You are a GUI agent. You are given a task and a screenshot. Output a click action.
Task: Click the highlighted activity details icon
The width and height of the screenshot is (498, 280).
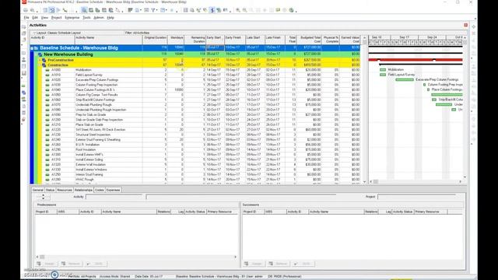click(84, 10)
